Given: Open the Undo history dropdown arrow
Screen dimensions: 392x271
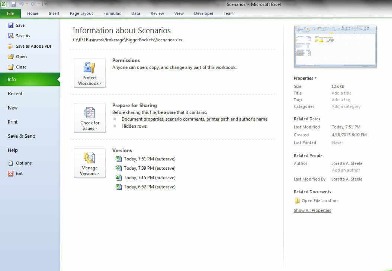Looking at the screenshot, I should click(x=27, y=4).
